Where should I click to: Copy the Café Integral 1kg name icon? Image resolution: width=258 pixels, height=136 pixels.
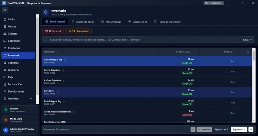pos(64,102)
